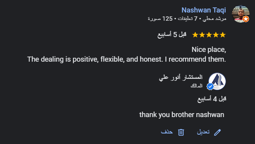Image resolution: width=255 pixels, height=144 pixels.
Task: Click the 'المالك' owner label
Action: (x=197, y=86)
